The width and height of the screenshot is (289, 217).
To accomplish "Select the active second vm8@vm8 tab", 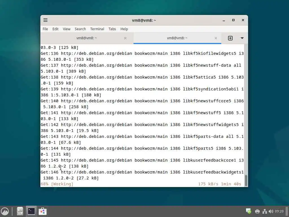I will coord(177,38).
